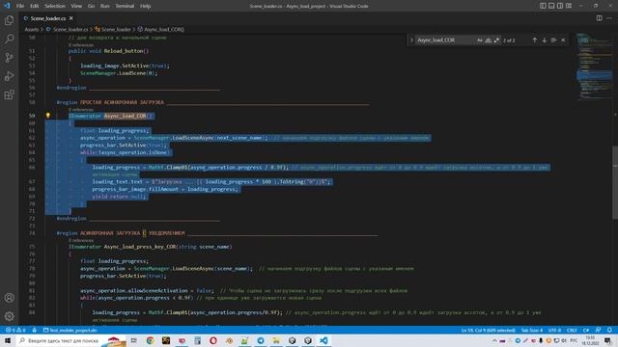The height and width of the screenshot is (347, 618).
Task: Go to next find match arrow
Action: pos(544,40)
